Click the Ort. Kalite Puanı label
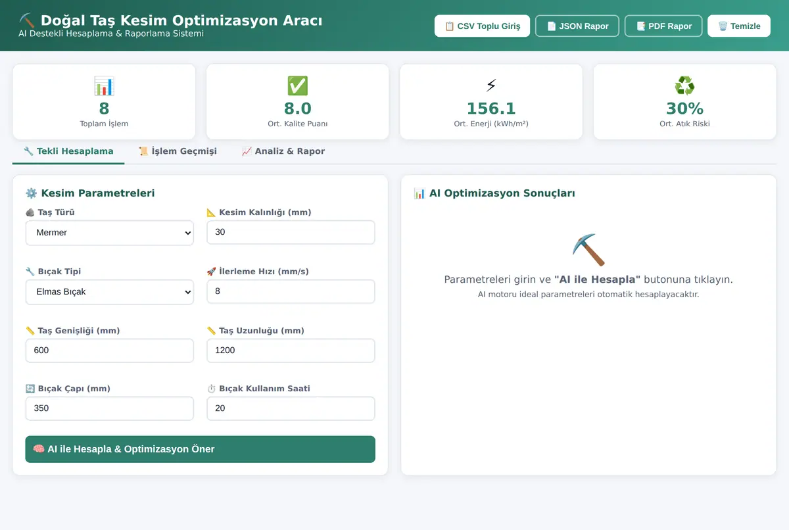Image resolution: width=789 pixels, height=530 pixels. [298, 124]
